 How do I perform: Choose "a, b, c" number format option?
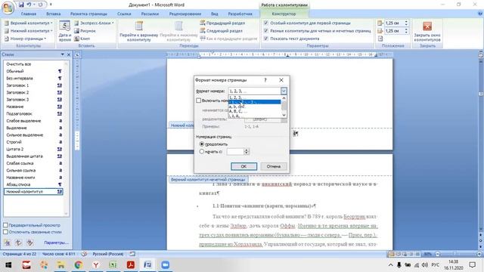click(x=254, y=107)
